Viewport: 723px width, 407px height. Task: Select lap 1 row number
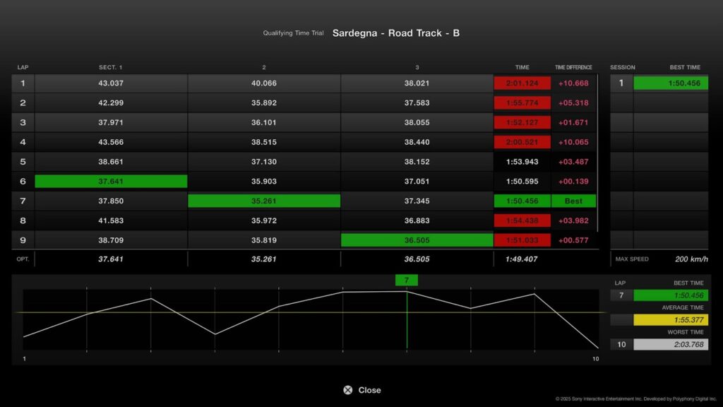pos(23,83)
